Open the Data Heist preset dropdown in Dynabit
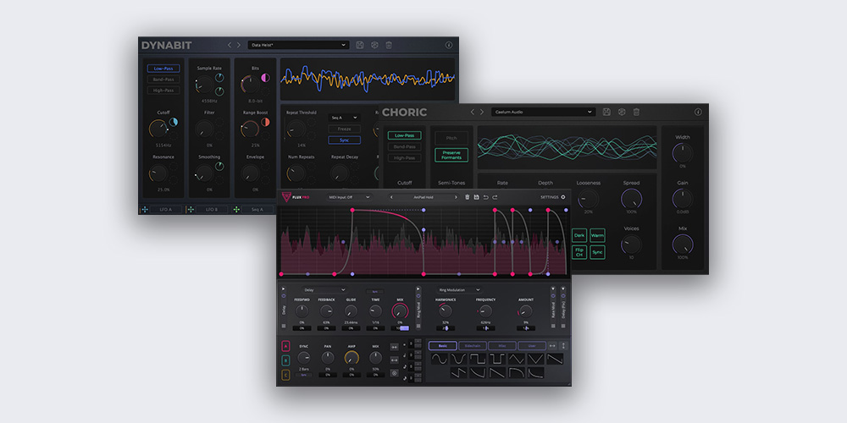The height and width of the screenshot is (423, 847). (298, 45)
